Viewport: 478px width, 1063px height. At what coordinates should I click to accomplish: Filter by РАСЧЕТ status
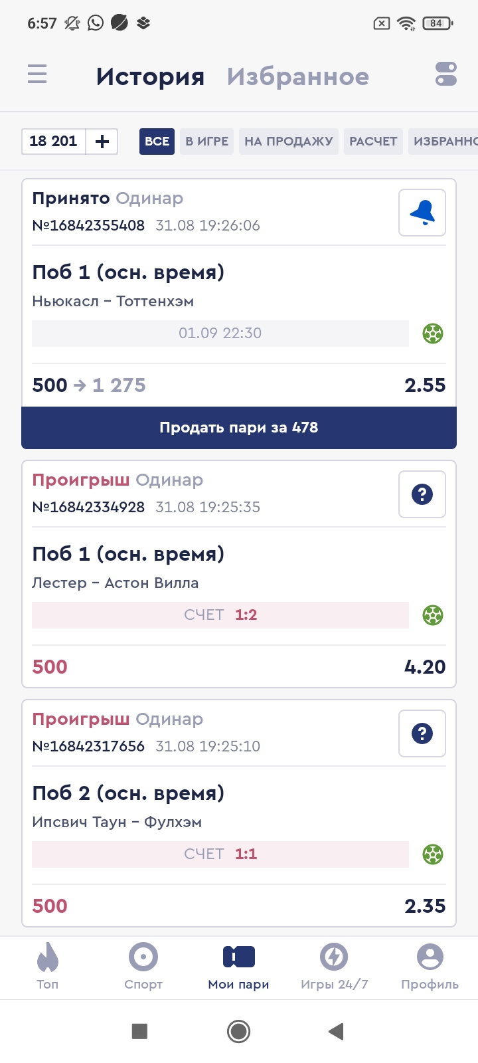click(x=373, y=142)
